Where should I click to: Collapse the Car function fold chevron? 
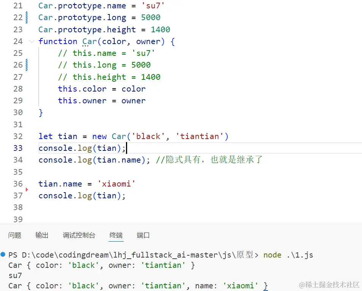(31, 42)
